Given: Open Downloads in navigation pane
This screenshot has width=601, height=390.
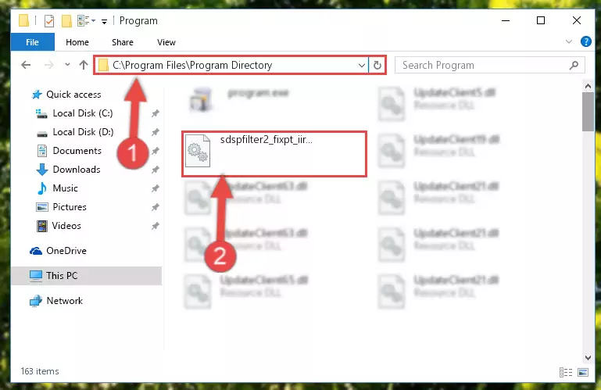Looking at the screenshot, I should (x=77, y=170).
